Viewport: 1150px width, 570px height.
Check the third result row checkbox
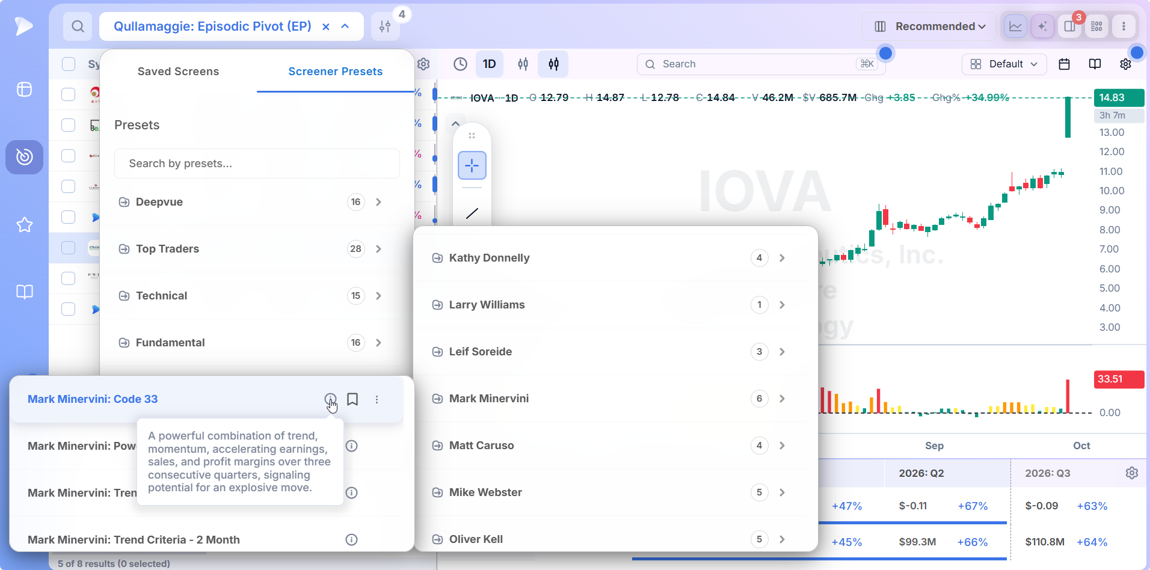tap(69, 156)
